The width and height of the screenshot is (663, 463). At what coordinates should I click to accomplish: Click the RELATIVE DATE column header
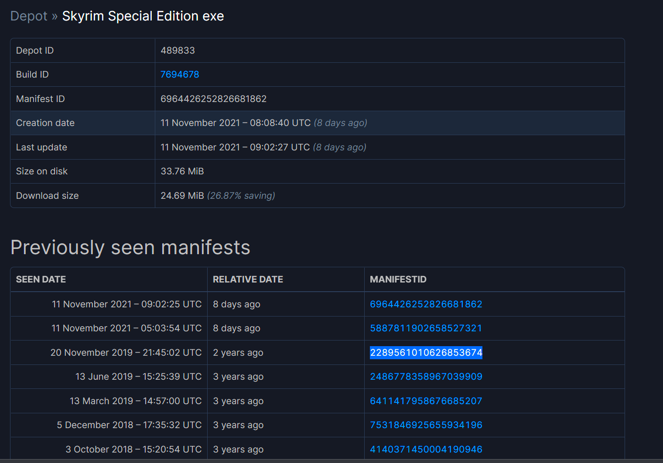[248, 279]
